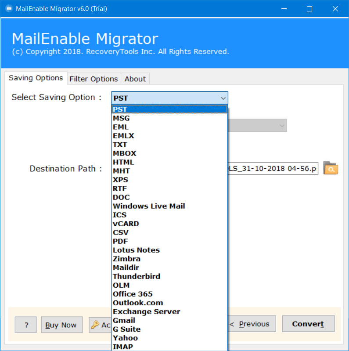Viewport: 349px width, 351px height.
Task: Switch to the Saving Options tab
Action: (x=36, y=78)
